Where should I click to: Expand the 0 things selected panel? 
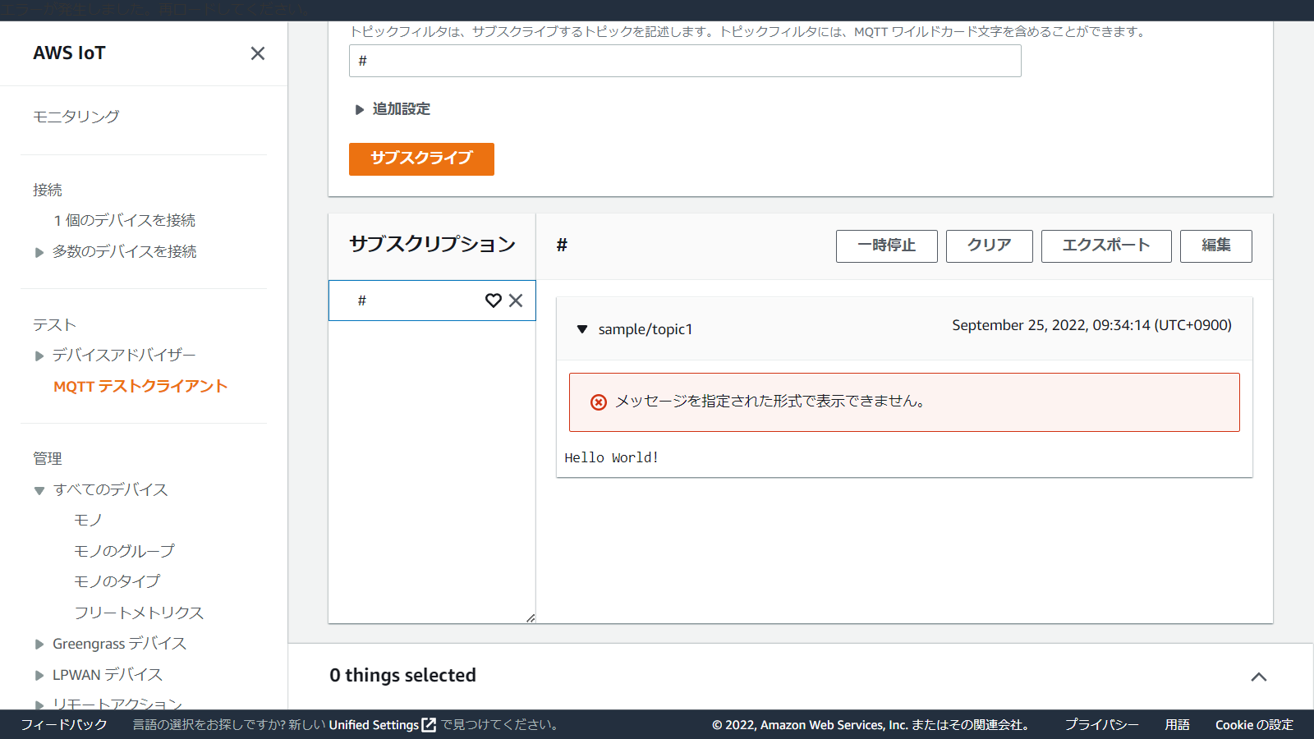point(1258,677)
